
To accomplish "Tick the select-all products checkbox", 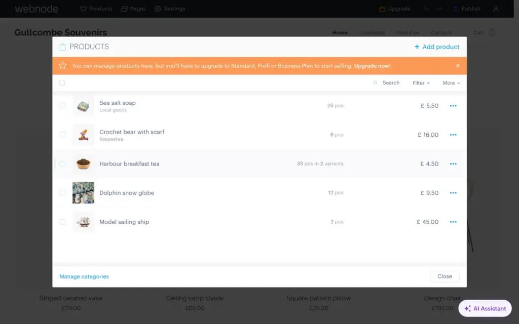I will (62, 83).
